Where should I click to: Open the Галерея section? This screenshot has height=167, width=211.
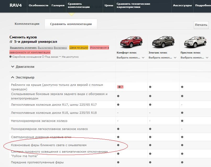click(x=58, y=5)
